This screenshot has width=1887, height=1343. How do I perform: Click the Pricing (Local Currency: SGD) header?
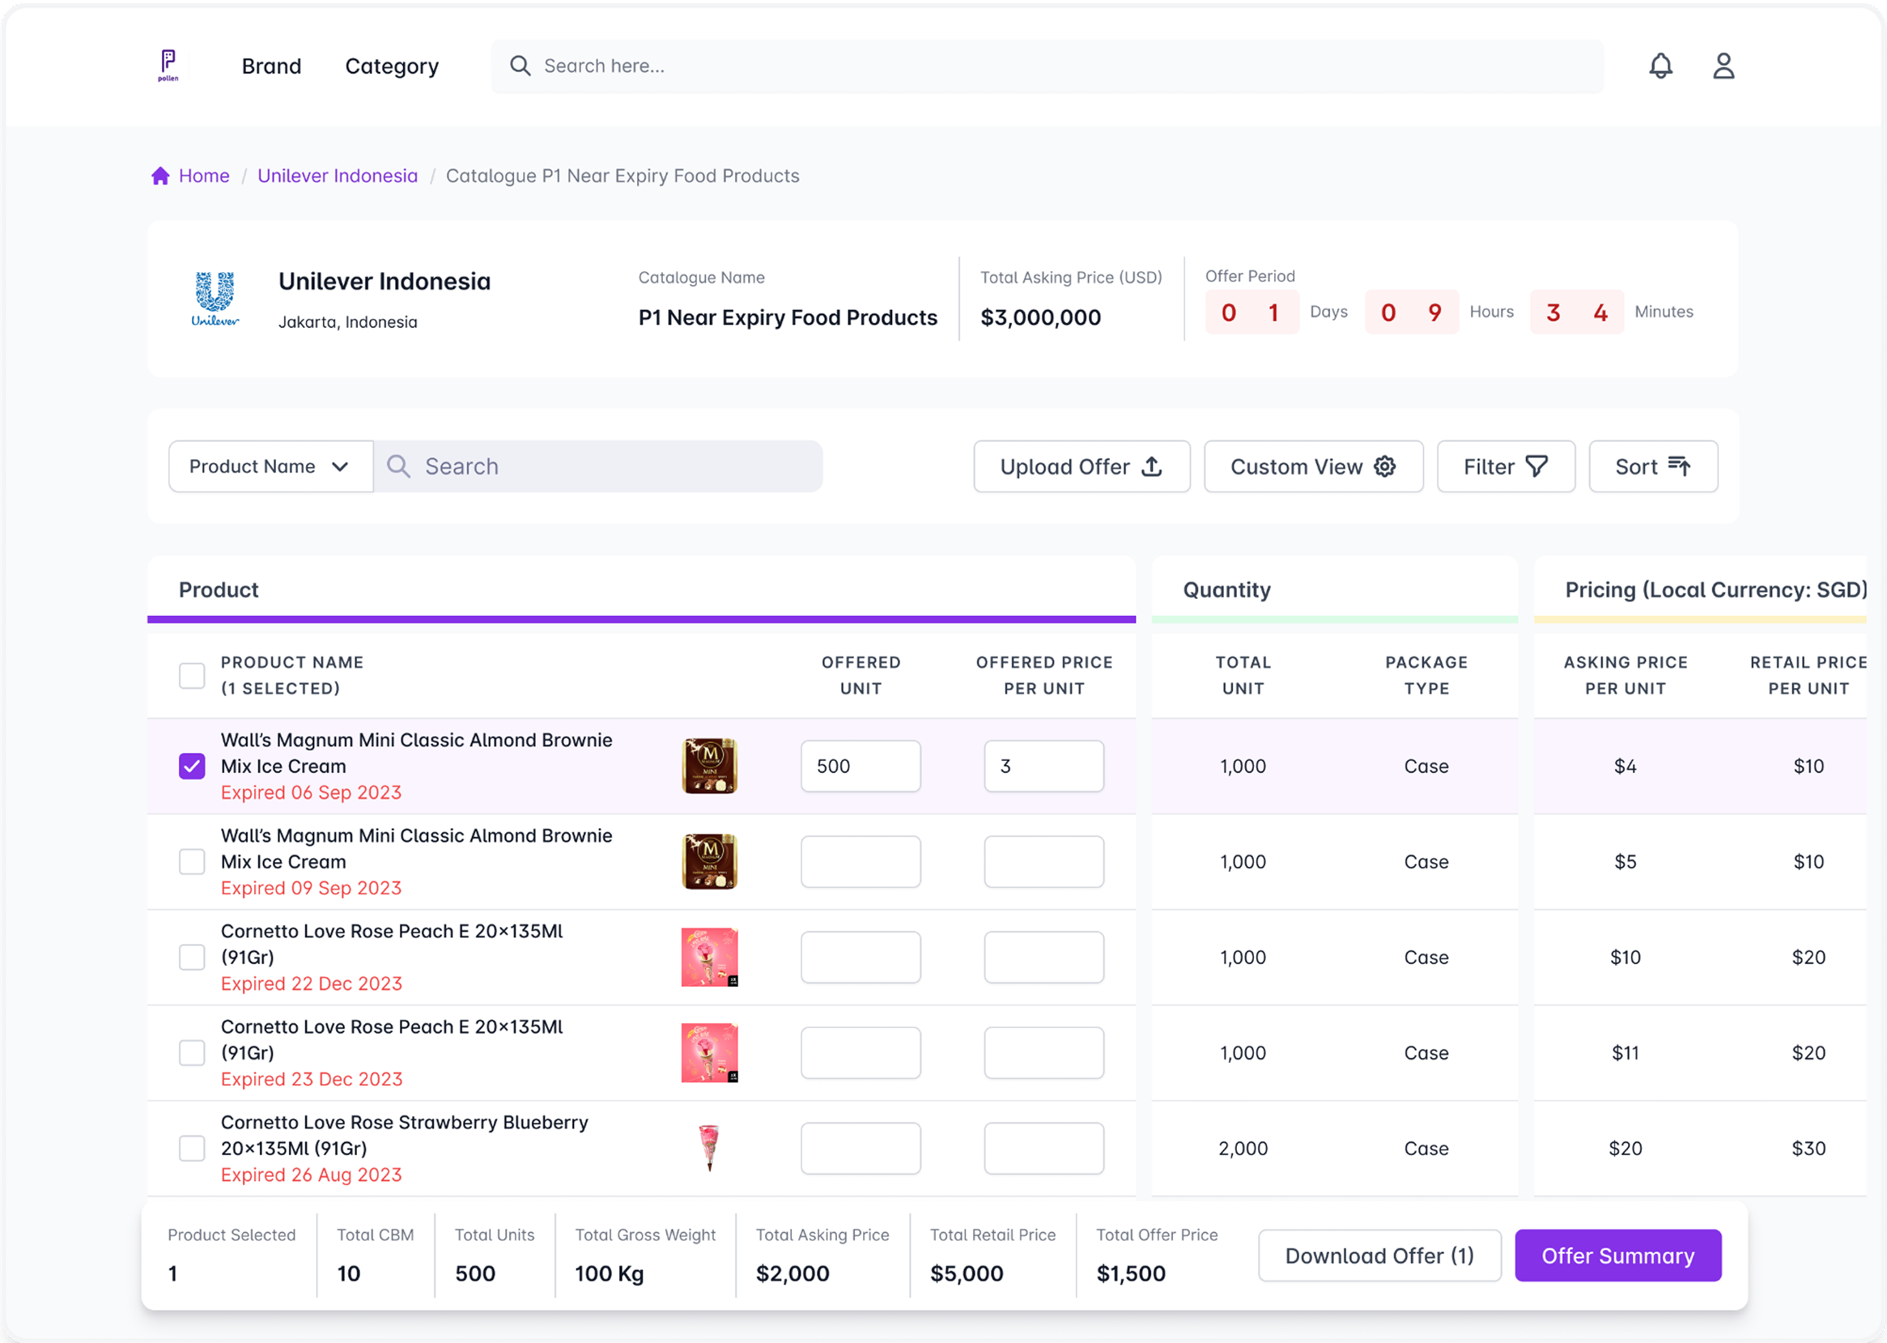tap(1716, 589)
